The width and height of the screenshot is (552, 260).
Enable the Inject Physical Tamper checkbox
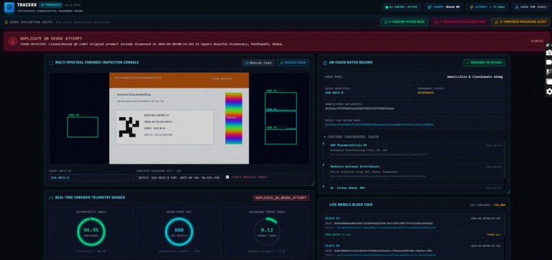pyautogui.click(x=227, y=177)
